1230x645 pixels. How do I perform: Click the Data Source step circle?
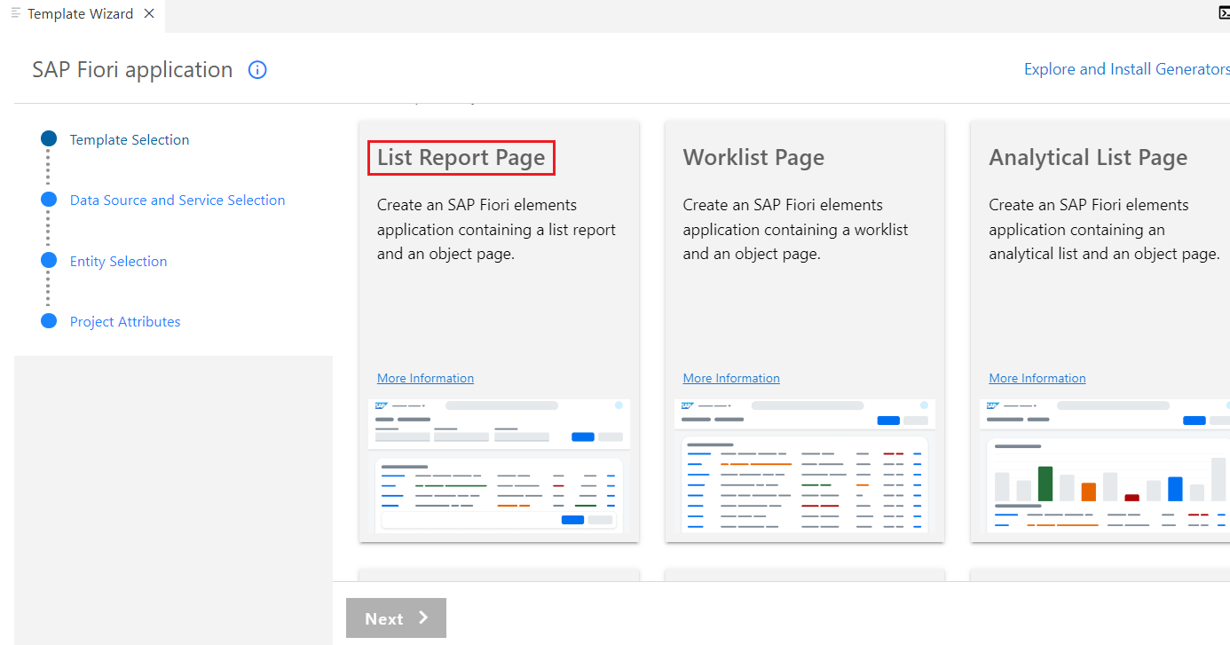tap(49, 200)
